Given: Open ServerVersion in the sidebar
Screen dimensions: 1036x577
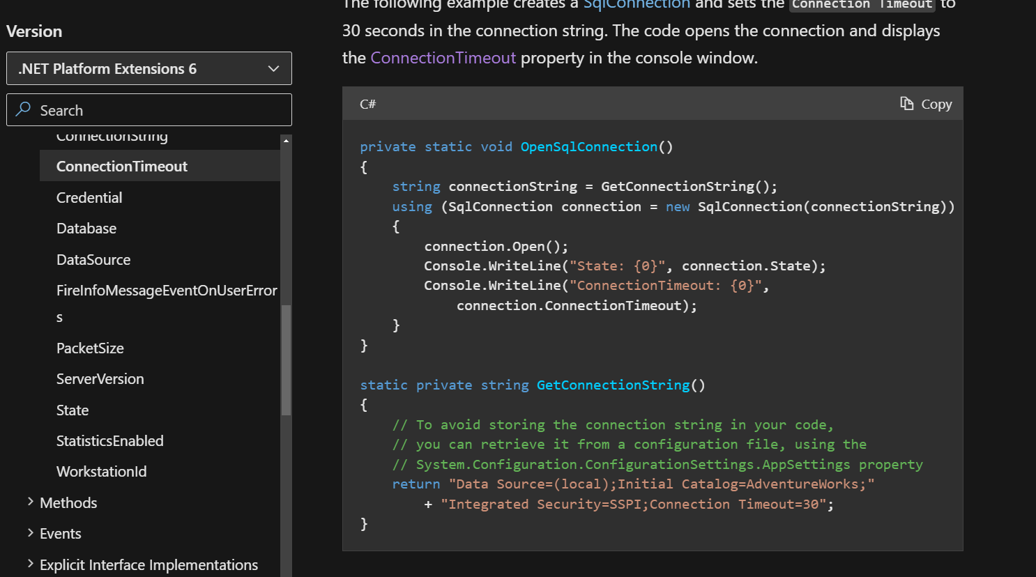Looking at the screenshot, I should pyautogui.click(x=100, y=379).
